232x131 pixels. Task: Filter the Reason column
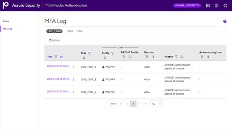(176, 57)
